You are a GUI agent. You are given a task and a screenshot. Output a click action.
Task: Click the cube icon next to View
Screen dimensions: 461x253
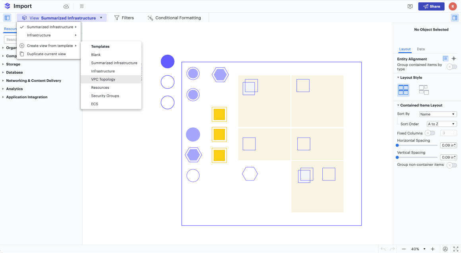(x=24, y=18)
